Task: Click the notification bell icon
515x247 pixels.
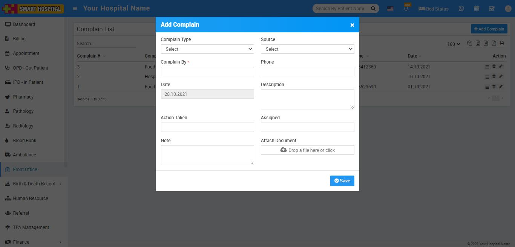Action: coord(406,9)
